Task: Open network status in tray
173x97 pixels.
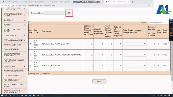Action: coord(155,95)
